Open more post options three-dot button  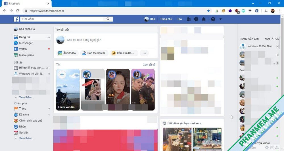pos(144,53)
